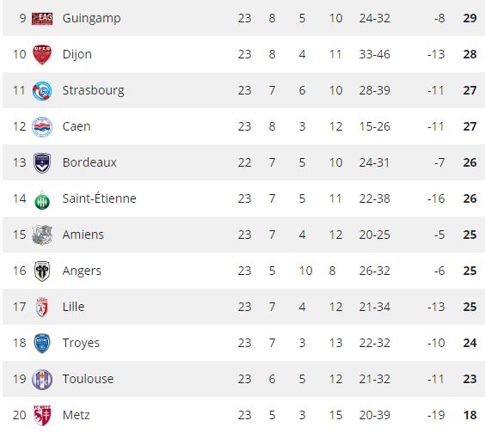Select the Caen club logo
485x433 pixels.
pyautogui.click(x=42, y=126)
